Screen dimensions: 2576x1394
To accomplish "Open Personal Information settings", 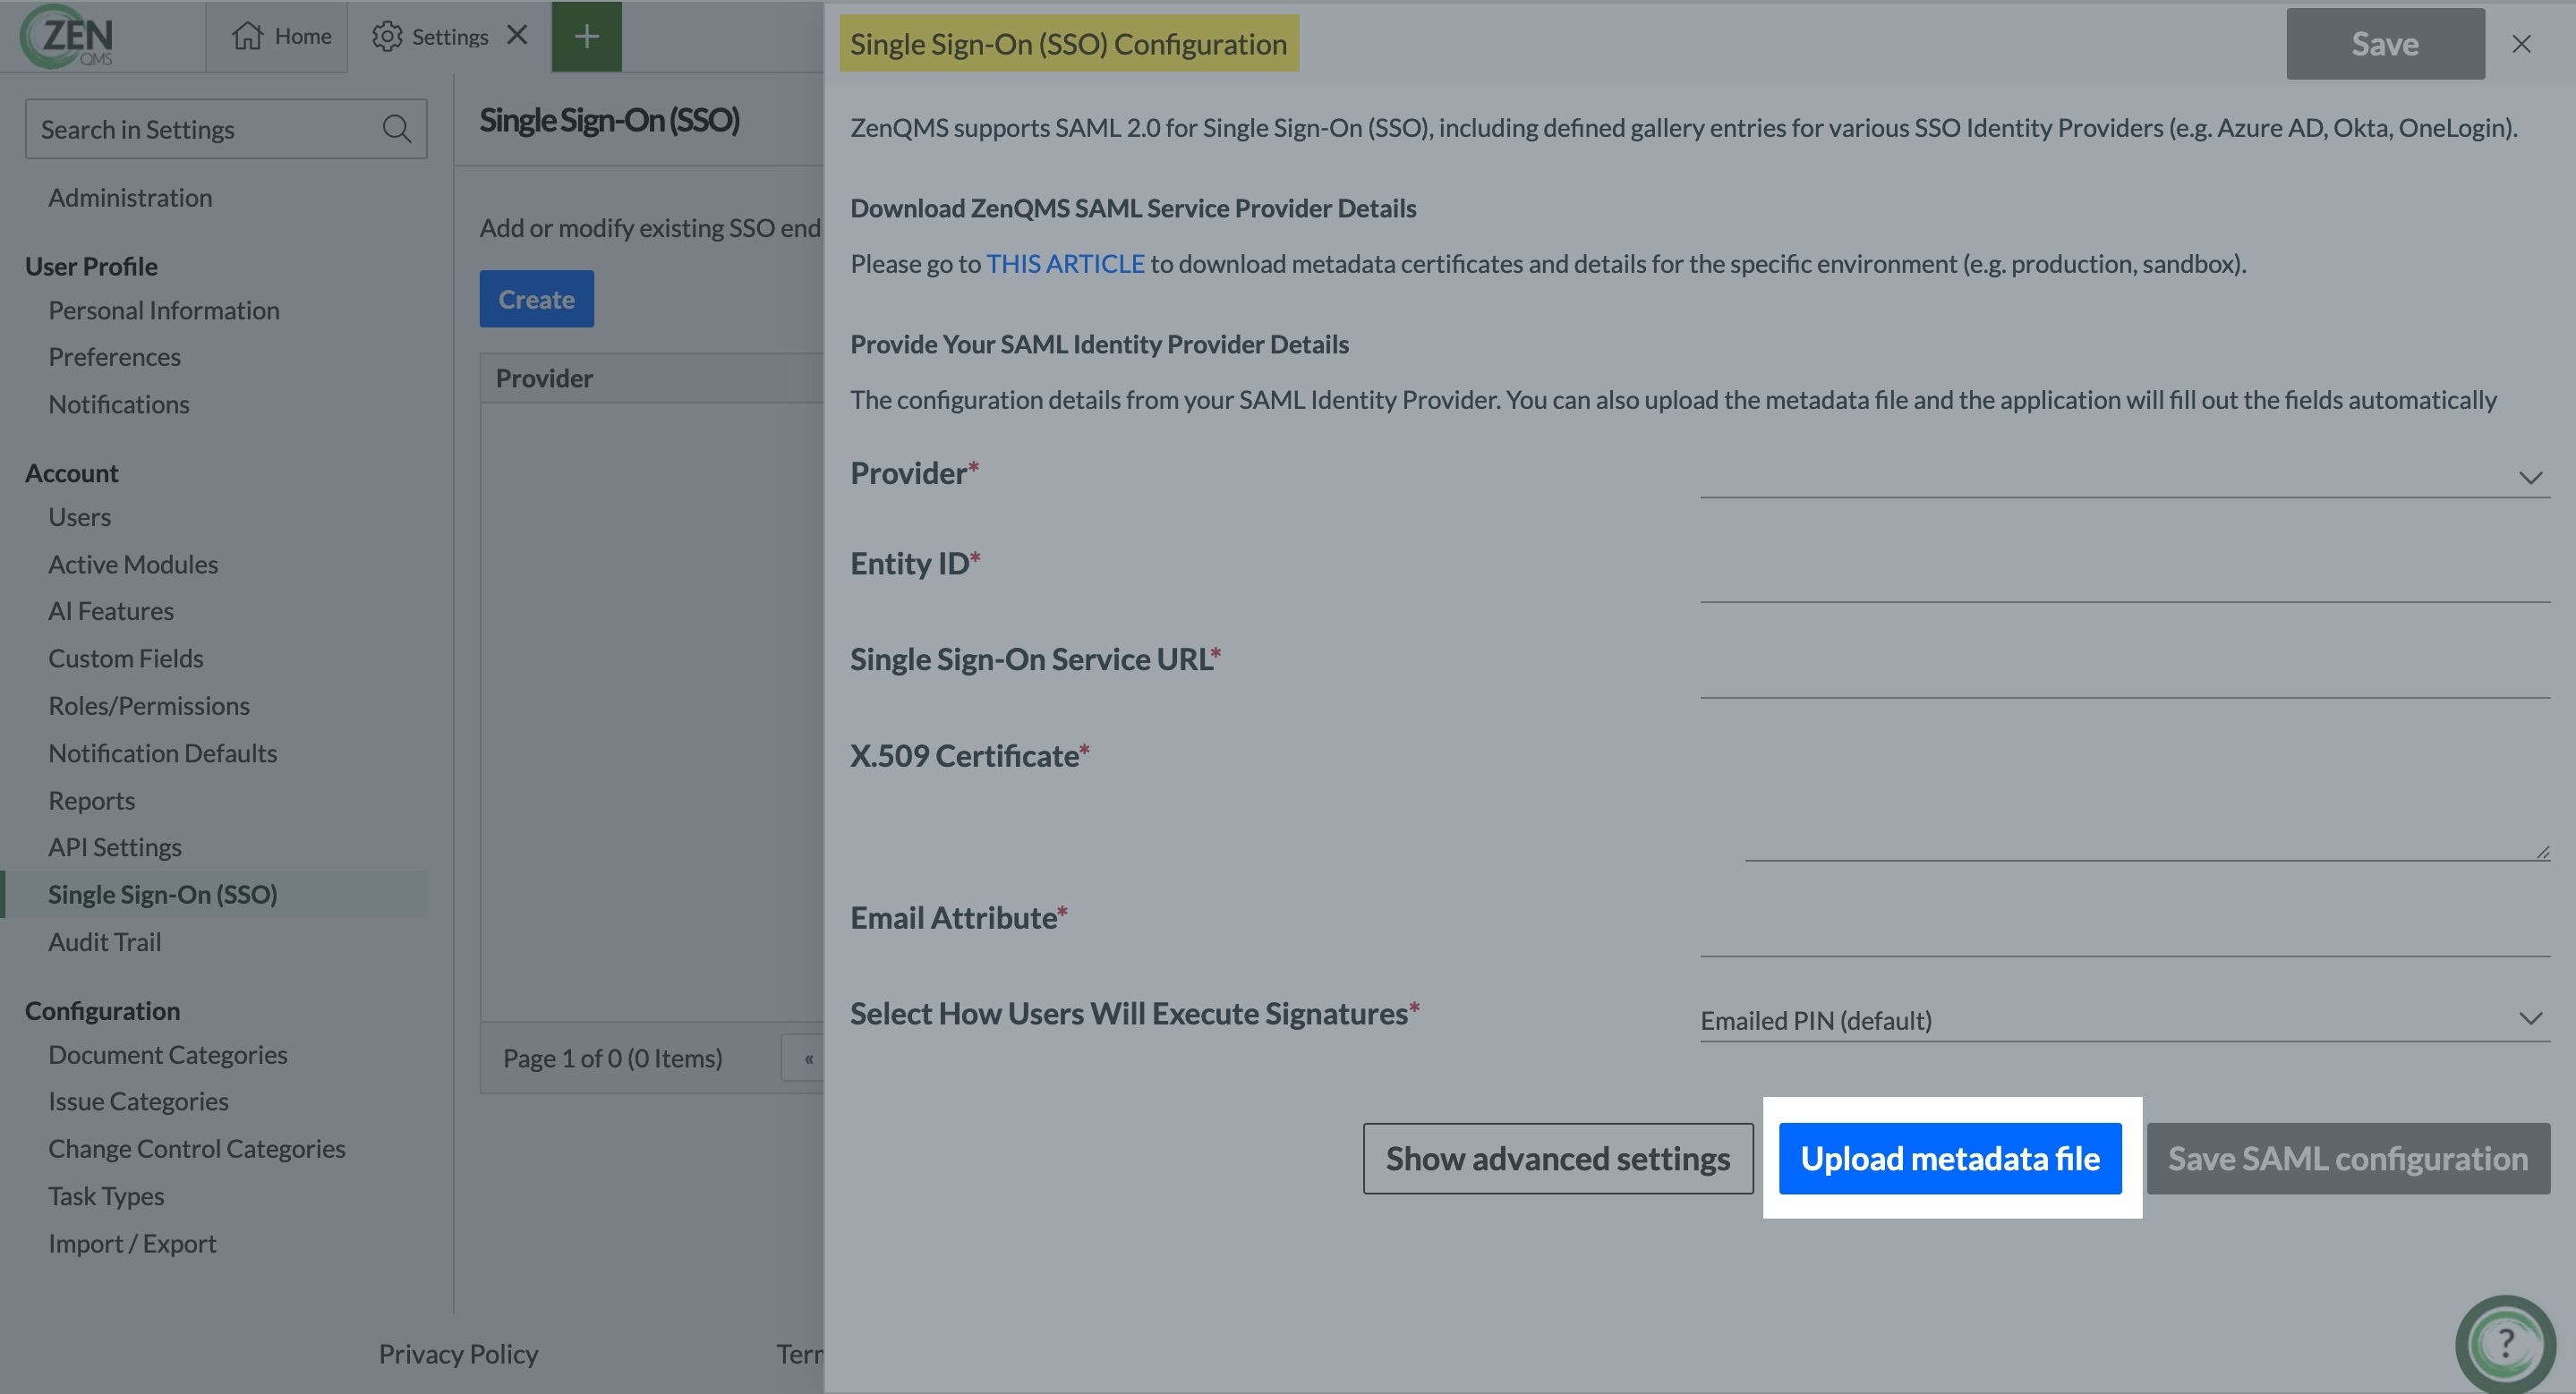I will pyautogui.click(x=164, y=310).
